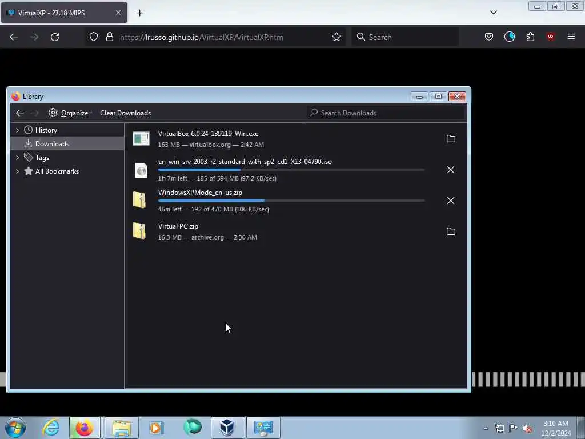The width and height of the screenshot is (585, 439).
Task: Open a new browser tab
Action: click(139, 13)
